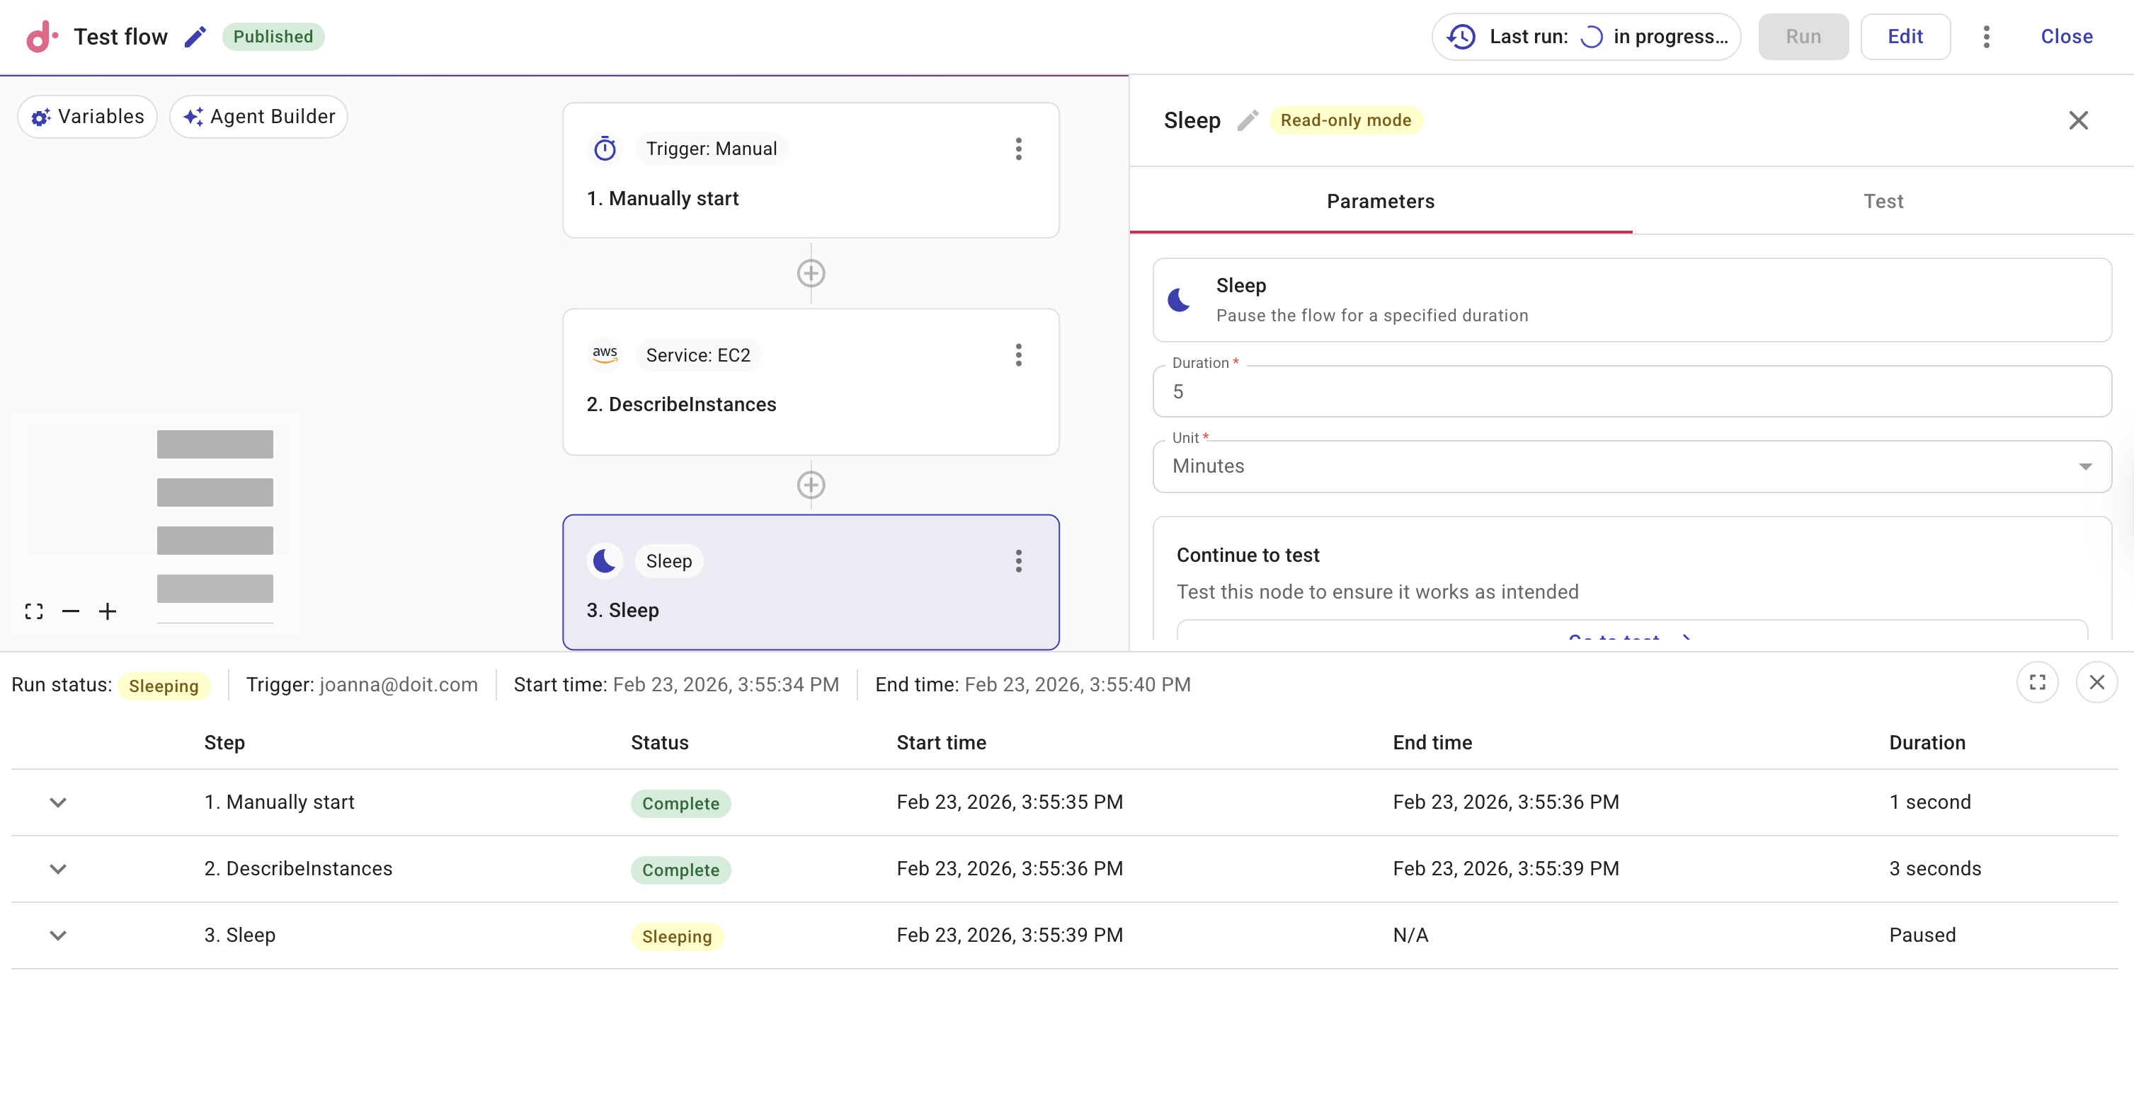This screenshot has height=1118, width=2134.
Task: Click the AWS EC2 service icon
Action: coord(604,354)
